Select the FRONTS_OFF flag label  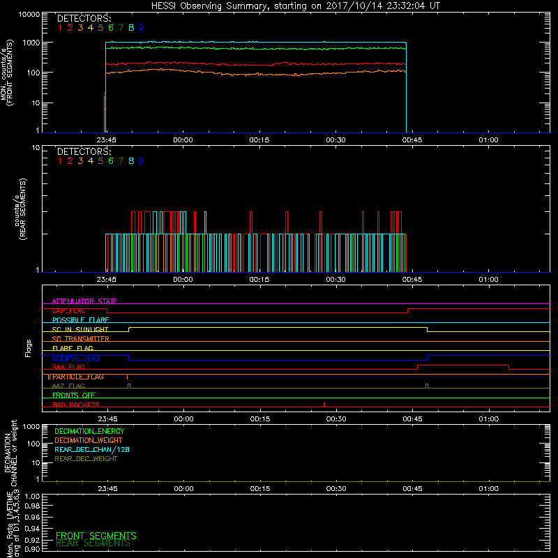tap(74, 395)
